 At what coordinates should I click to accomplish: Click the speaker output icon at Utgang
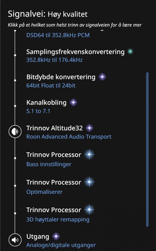(x=15, y=240)
